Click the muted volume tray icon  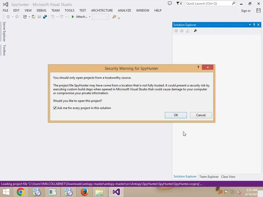(x=239, y=192)
